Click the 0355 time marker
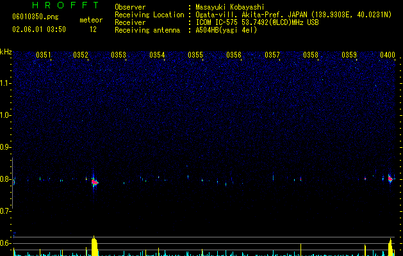 [195, 55]
